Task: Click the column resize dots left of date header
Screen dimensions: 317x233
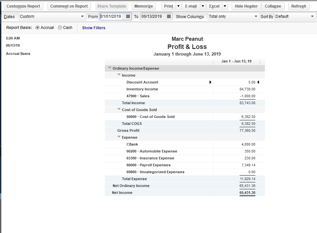Action: coord(213,62)
